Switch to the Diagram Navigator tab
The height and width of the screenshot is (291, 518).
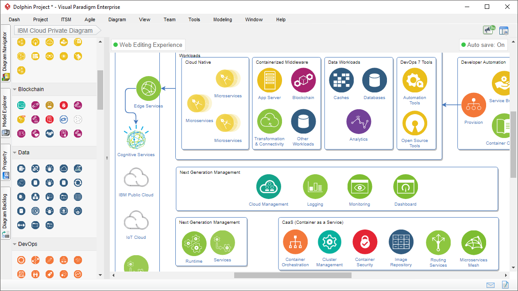click(x=5, y=54)
